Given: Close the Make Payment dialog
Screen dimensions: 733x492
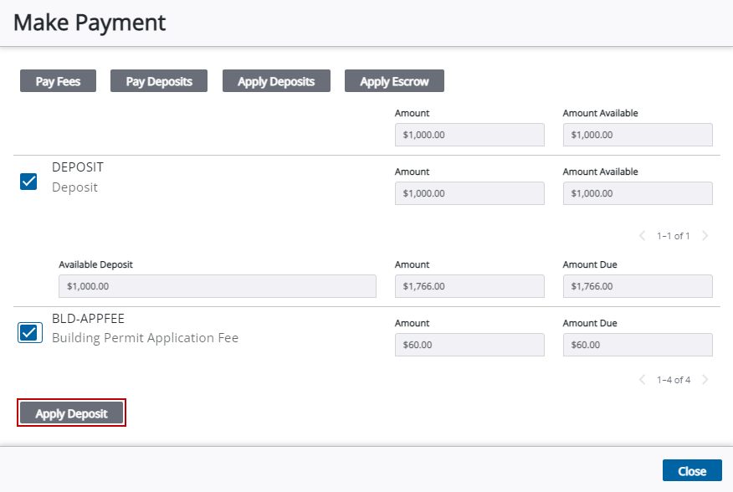Looking at the screenshot, I should (691, 471).
